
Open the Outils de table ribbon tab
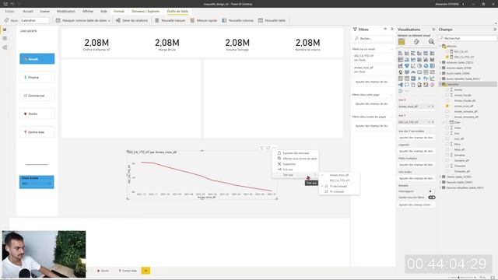177,11
